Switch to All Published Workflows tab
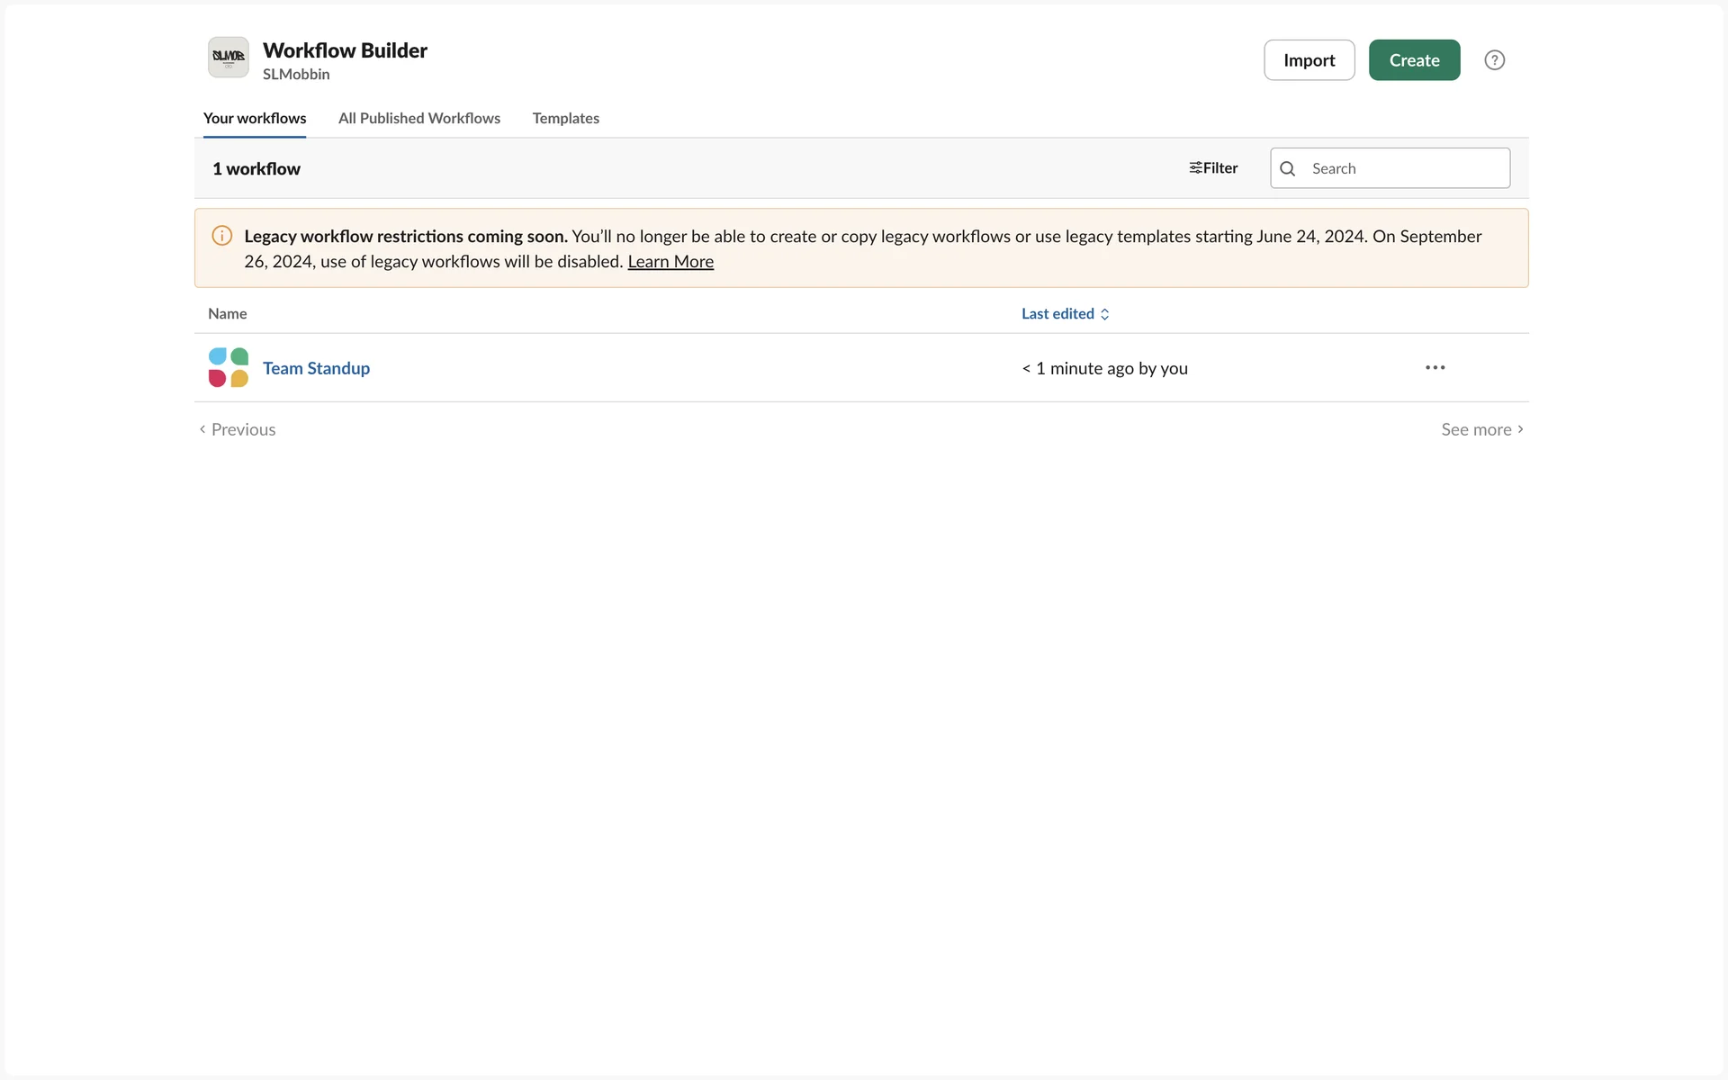The height and width of the screenshot is (1080, 1728). (x=418, y=118)
